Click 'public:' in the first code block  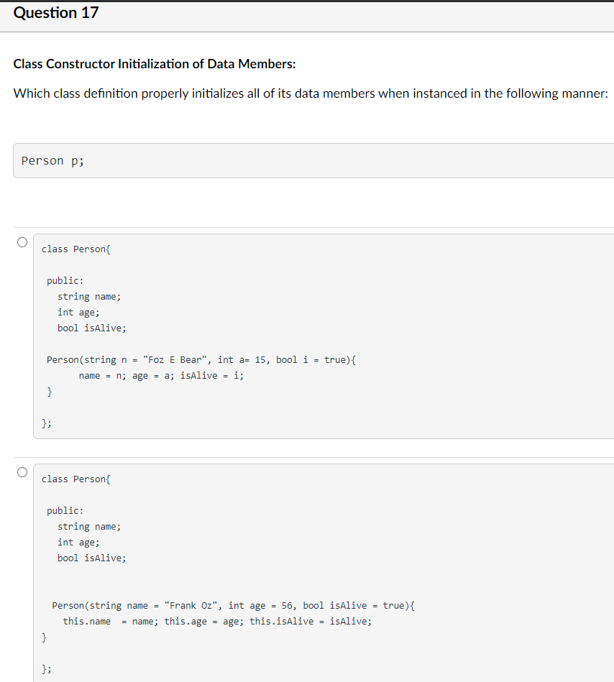pos(65,280)
